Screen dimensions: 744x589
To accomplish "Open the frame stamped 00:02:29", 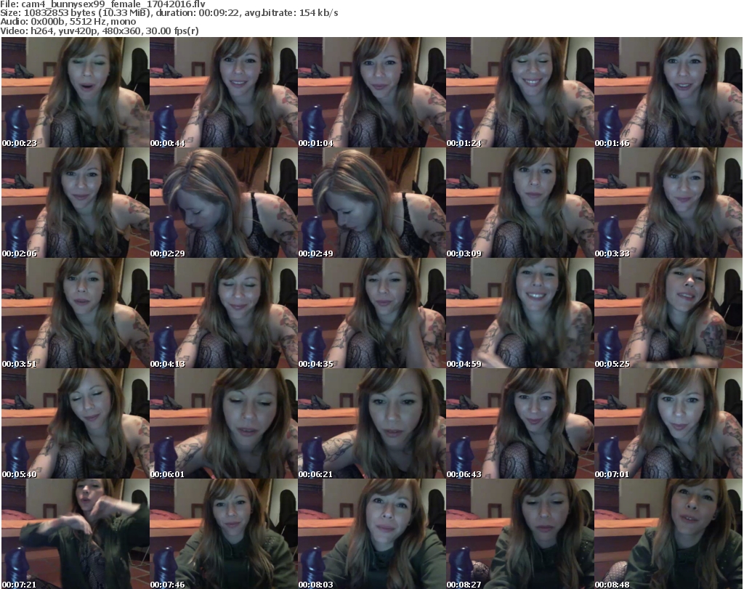I will coord(224,203).
